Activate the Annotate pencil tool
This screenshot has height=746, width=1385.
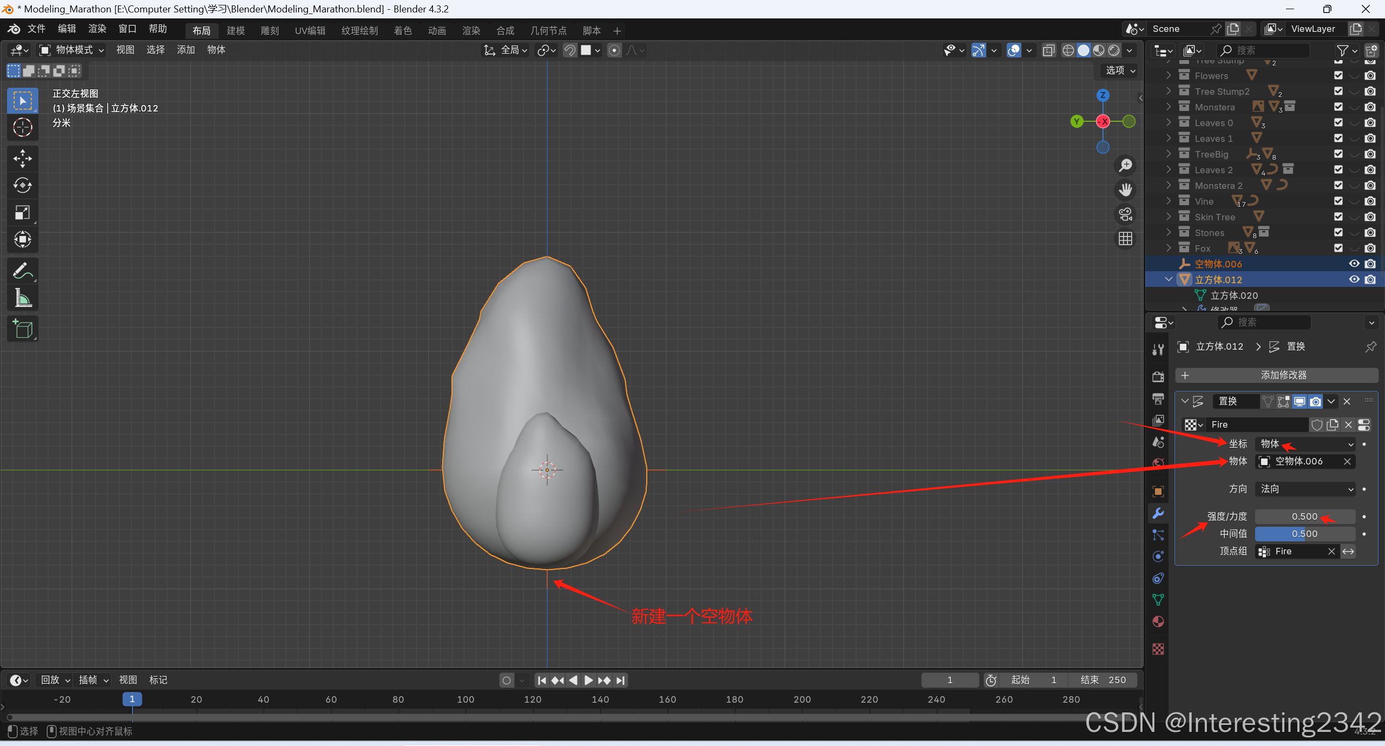pos(22,271)
